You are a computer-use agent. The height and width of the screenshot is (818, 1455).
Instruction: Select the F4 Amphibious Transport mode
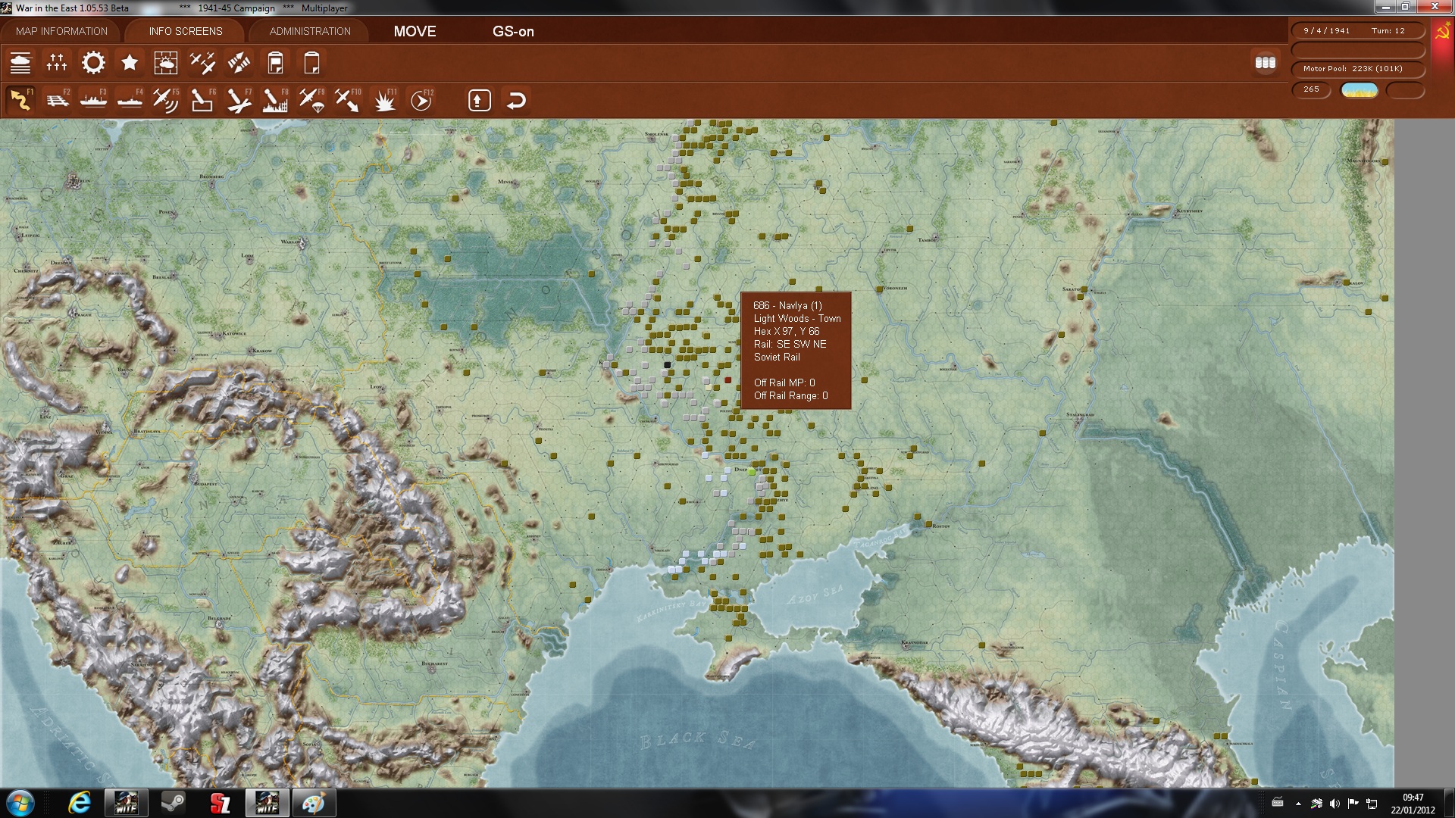pos(130,100)
